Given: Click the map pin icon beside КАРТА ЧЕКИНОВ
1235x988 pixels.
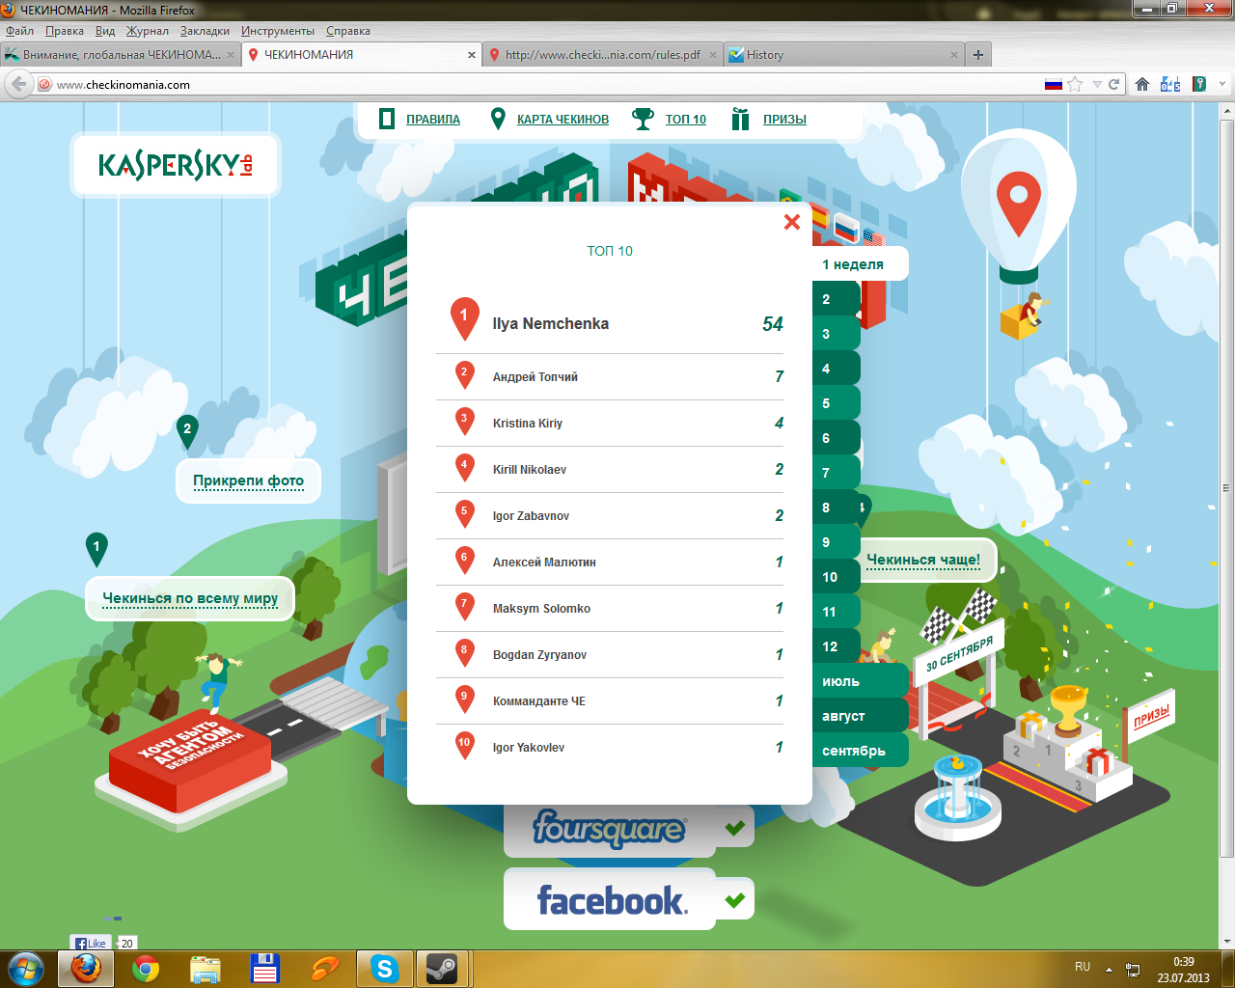Looking at the screenshot, I should 498,119.
